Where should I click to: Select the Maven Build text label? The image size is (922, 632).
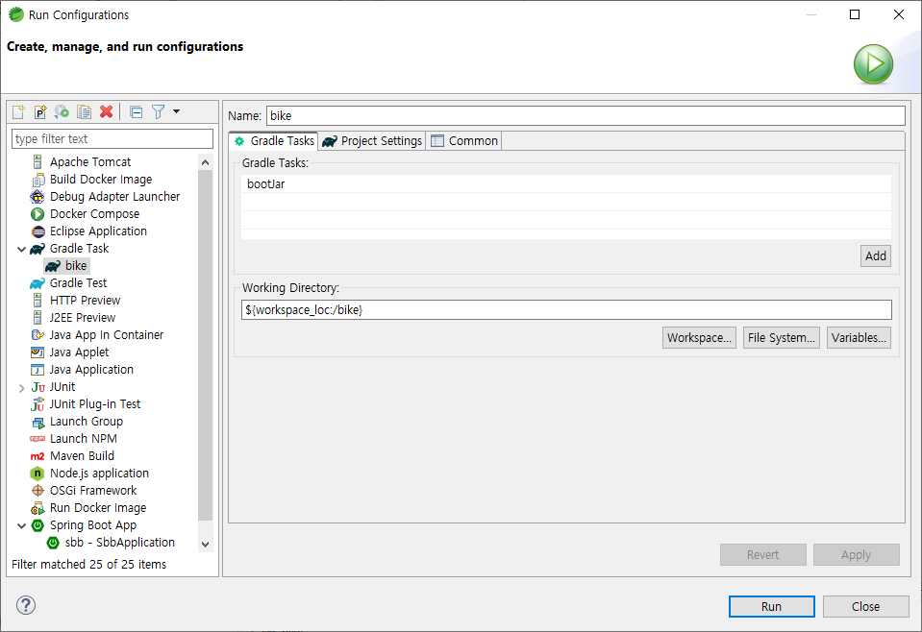83,456
